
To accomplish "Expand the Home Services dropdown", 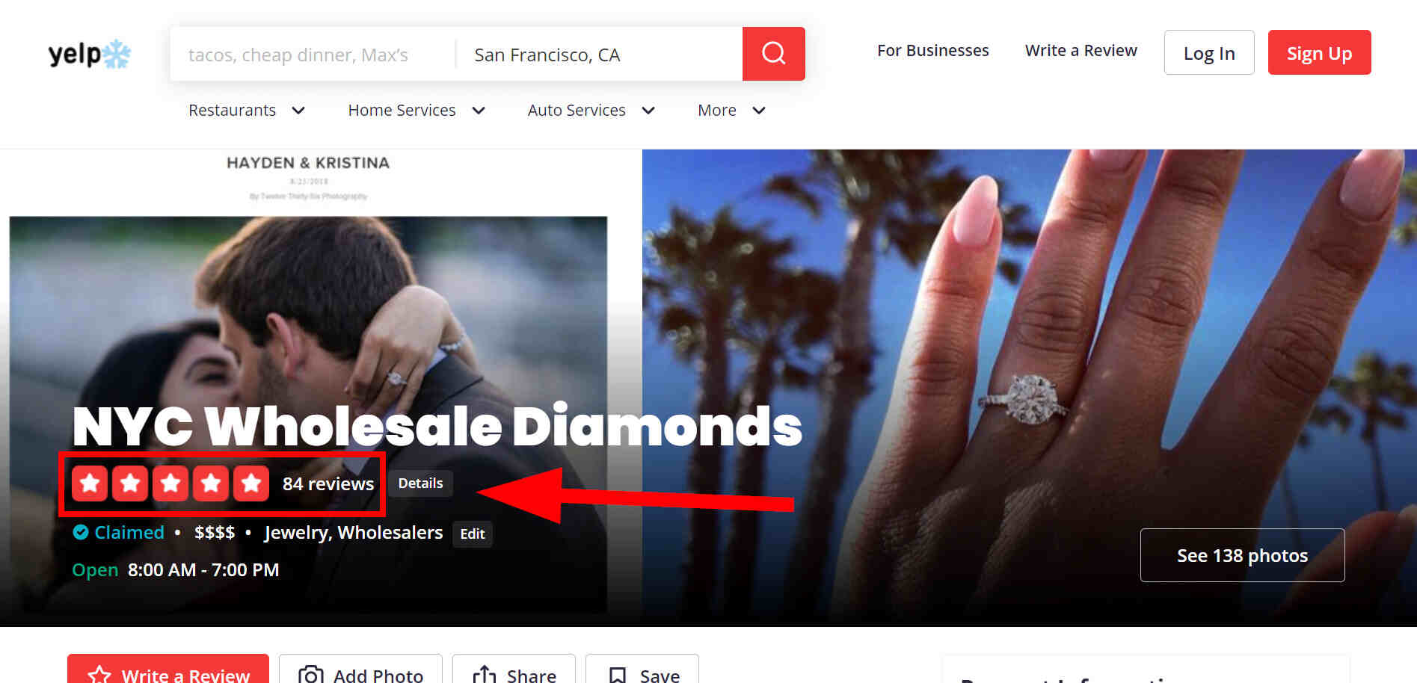I will pyautogui.click(x=417, y=111).
